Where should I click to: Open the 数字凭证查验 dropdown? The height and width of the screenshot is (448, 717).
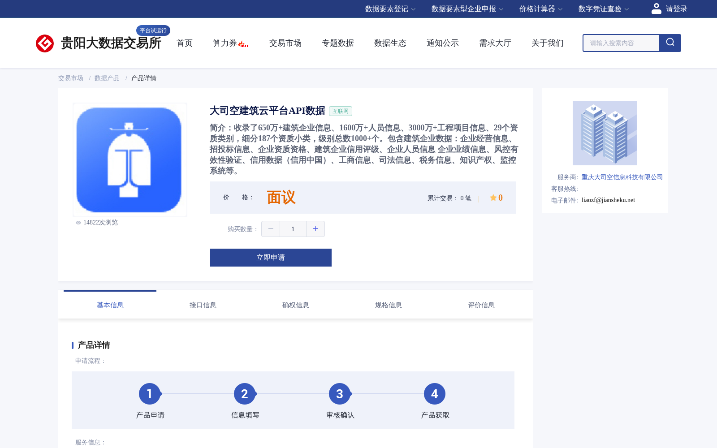coord(604,9)
